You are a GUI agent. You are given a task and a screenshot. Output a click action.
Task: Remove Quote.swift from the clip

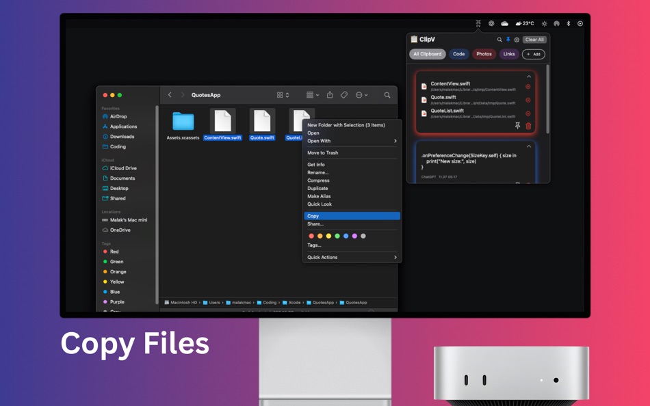point(528,100)
